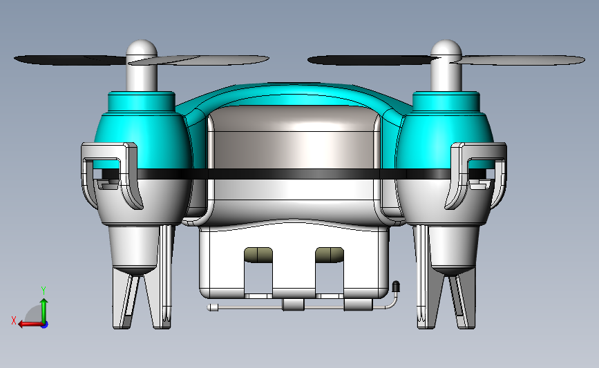Select the white battery box under the body
This screenshot has height=368, width=599.
pos(294,260)
